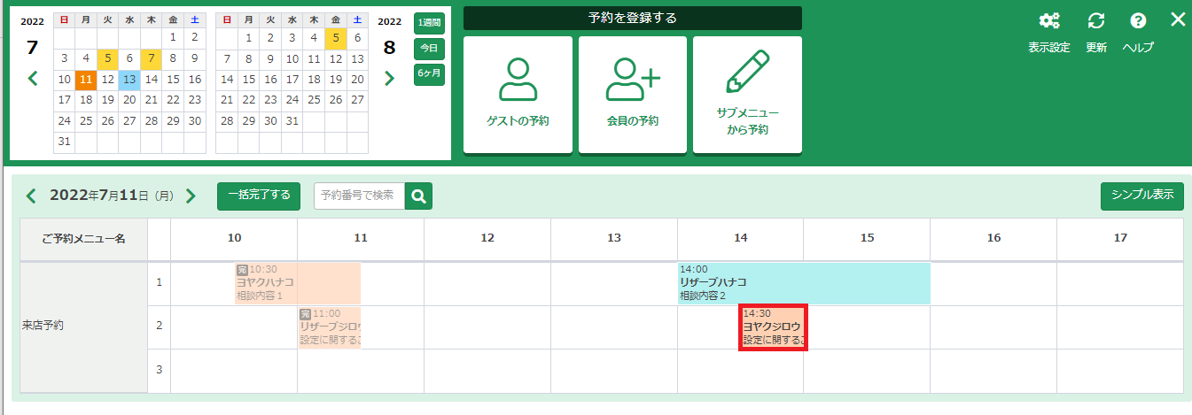The image size is (1192, 415).
Task: Switch to 1週間 view
Action: coord(429,23)
